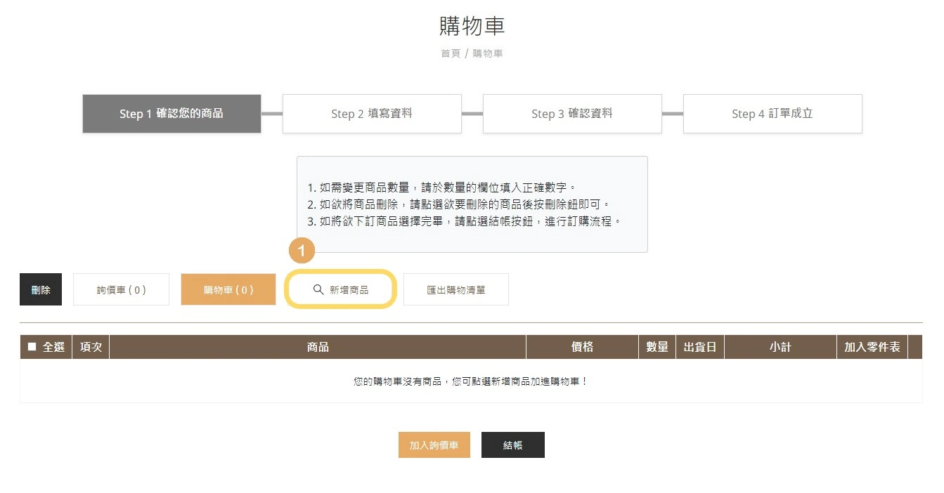Image resolution: width=944 pixels, height=493 pixels.
Task: Click the orange numbered badge above 新增商品
Action: click(302, 250)
